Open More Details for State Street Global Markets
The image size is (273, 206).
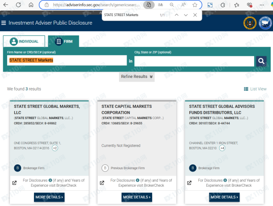[x=49, y=197]
